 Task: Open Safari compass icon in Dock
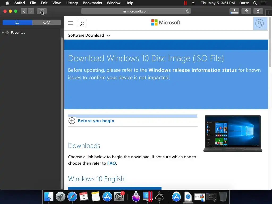tap(72, 197)
